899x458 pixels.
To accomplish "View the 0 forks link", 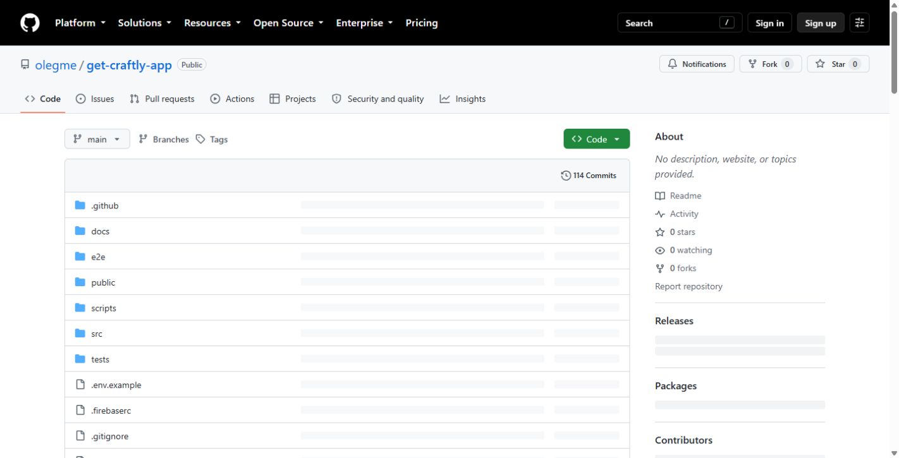I will [676, 268].
